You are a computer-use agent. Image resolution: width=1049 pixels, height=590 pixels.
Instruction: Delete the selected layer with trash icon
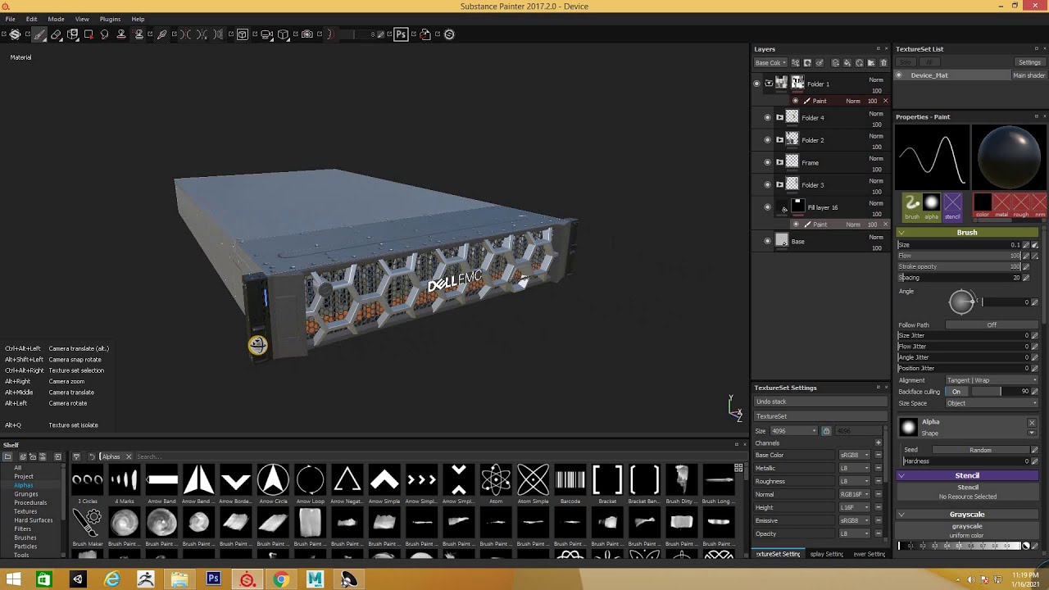coord(883,63)
